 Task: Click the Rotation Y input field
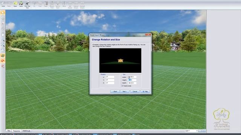(x=110, y=80)
